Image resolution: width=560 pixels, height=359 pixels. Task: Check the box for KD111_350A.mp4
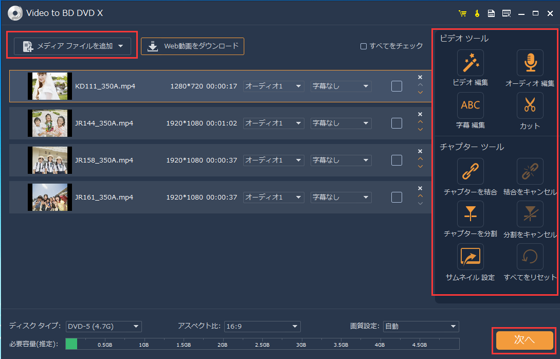point(396,86)
